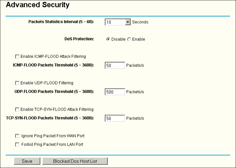Click the TCP-SYN-FLOOD Packets Threshold label
The height and width of the screenshot is (168, 236).
50,118
